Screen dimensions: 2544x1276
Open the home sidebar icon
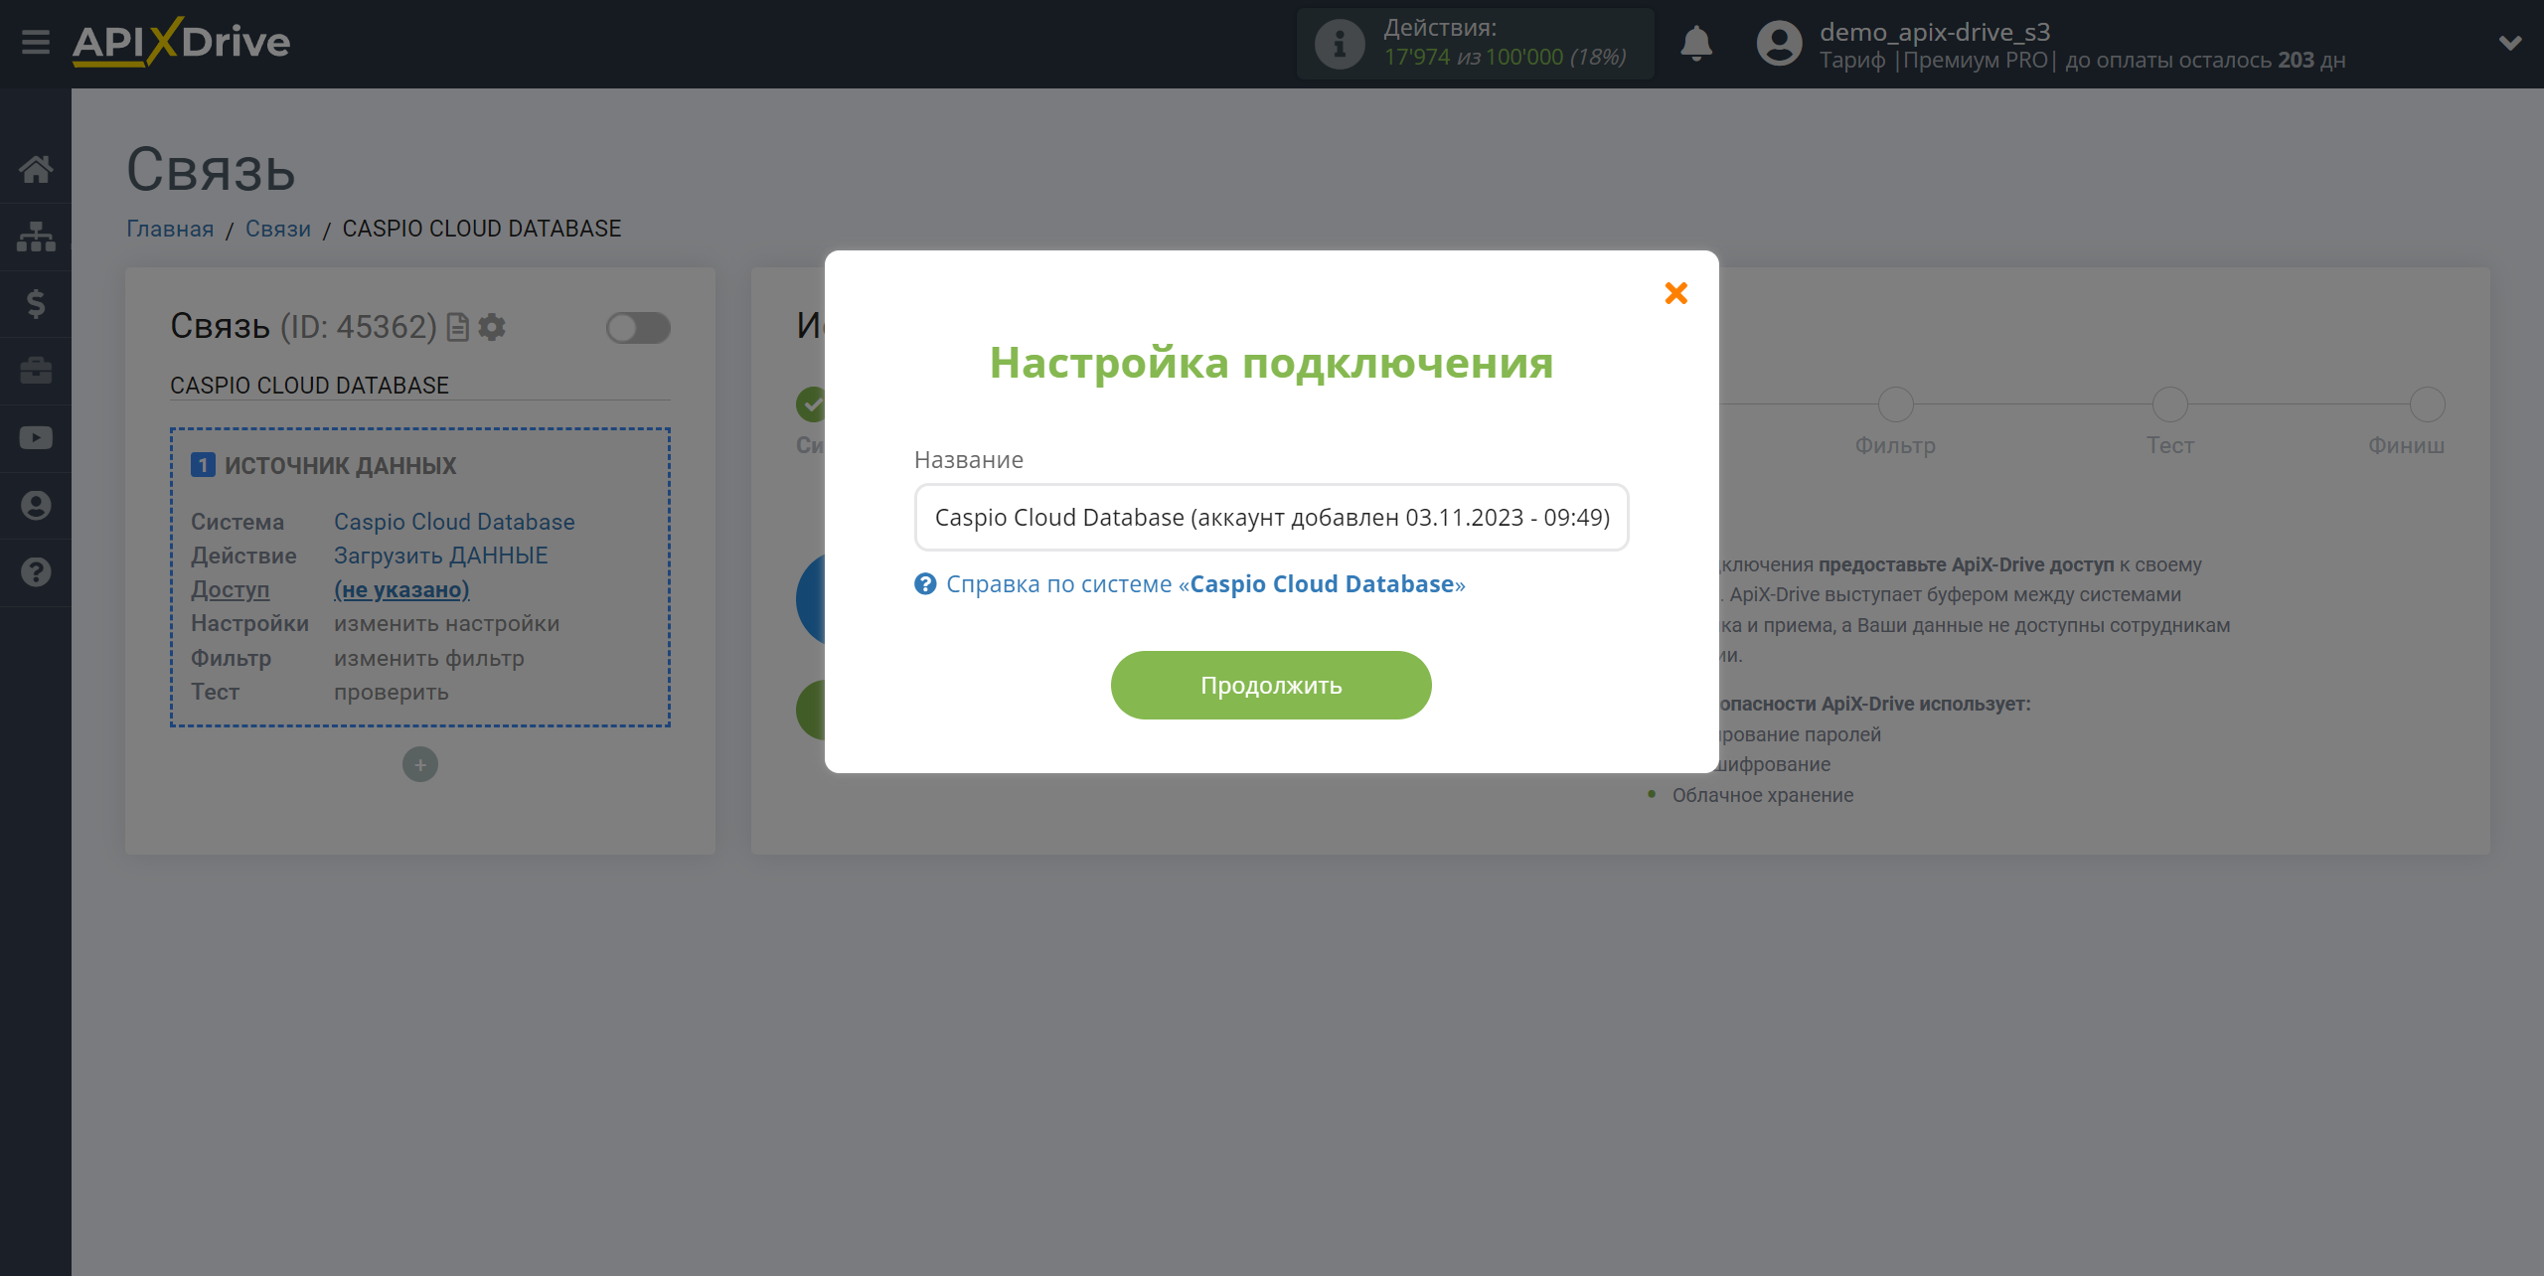pos(36,169)
